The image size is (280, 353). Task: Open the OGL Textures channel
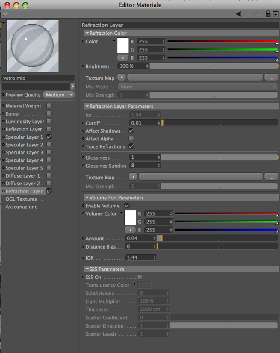click(x=21, y=199)
